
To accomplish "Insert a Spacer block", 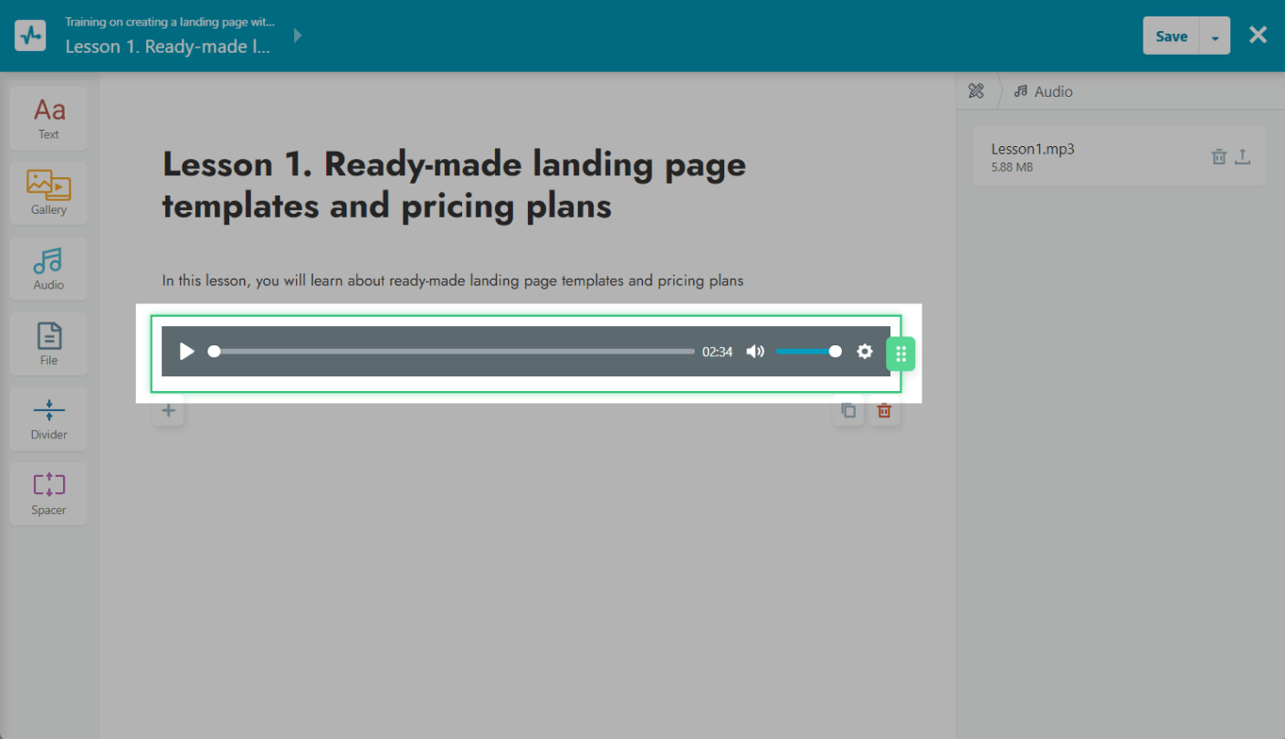I will pos(48,493).
